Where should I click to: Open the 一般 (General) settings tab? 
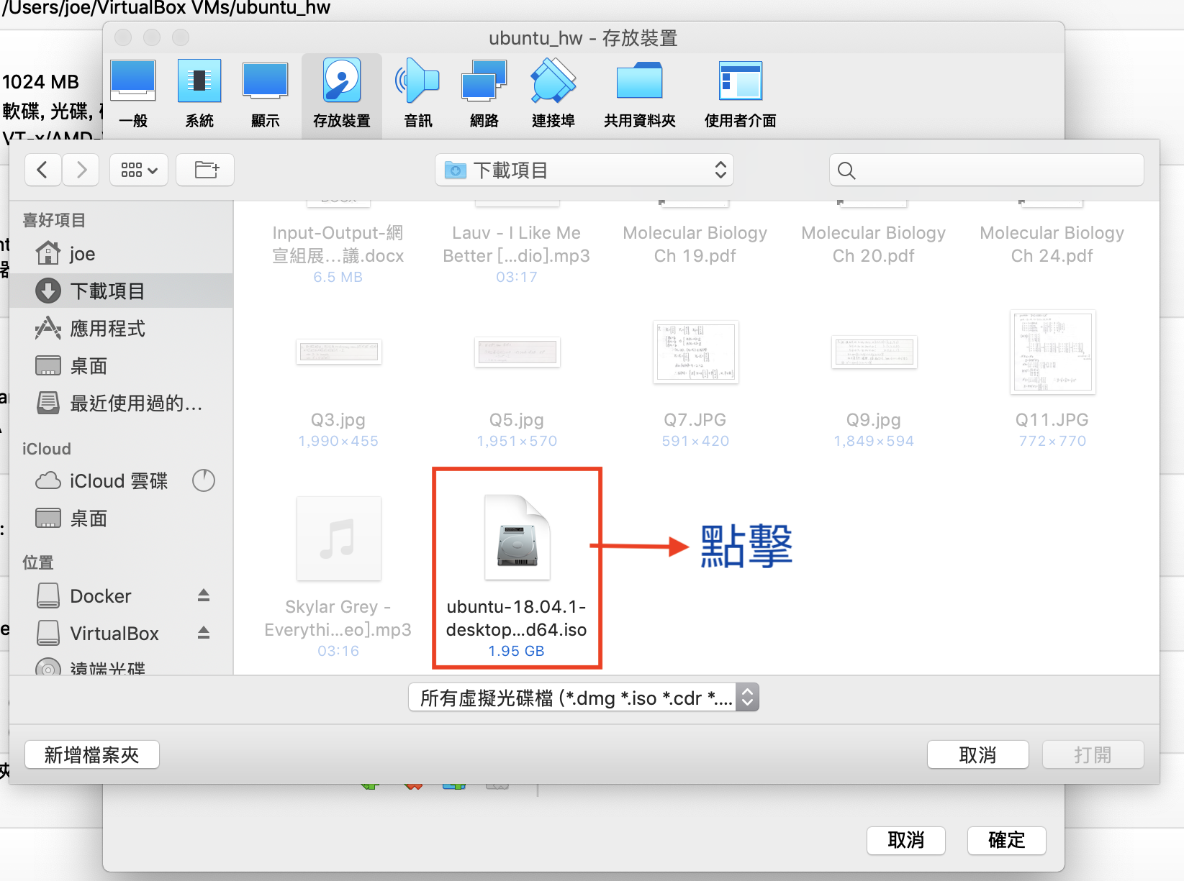coord(133,95)
